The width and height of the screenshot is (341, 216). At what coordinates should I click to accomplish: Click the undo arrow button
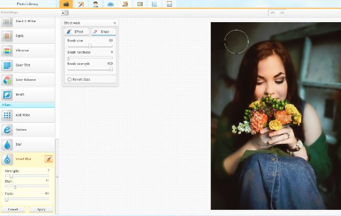tap(273, 13)
